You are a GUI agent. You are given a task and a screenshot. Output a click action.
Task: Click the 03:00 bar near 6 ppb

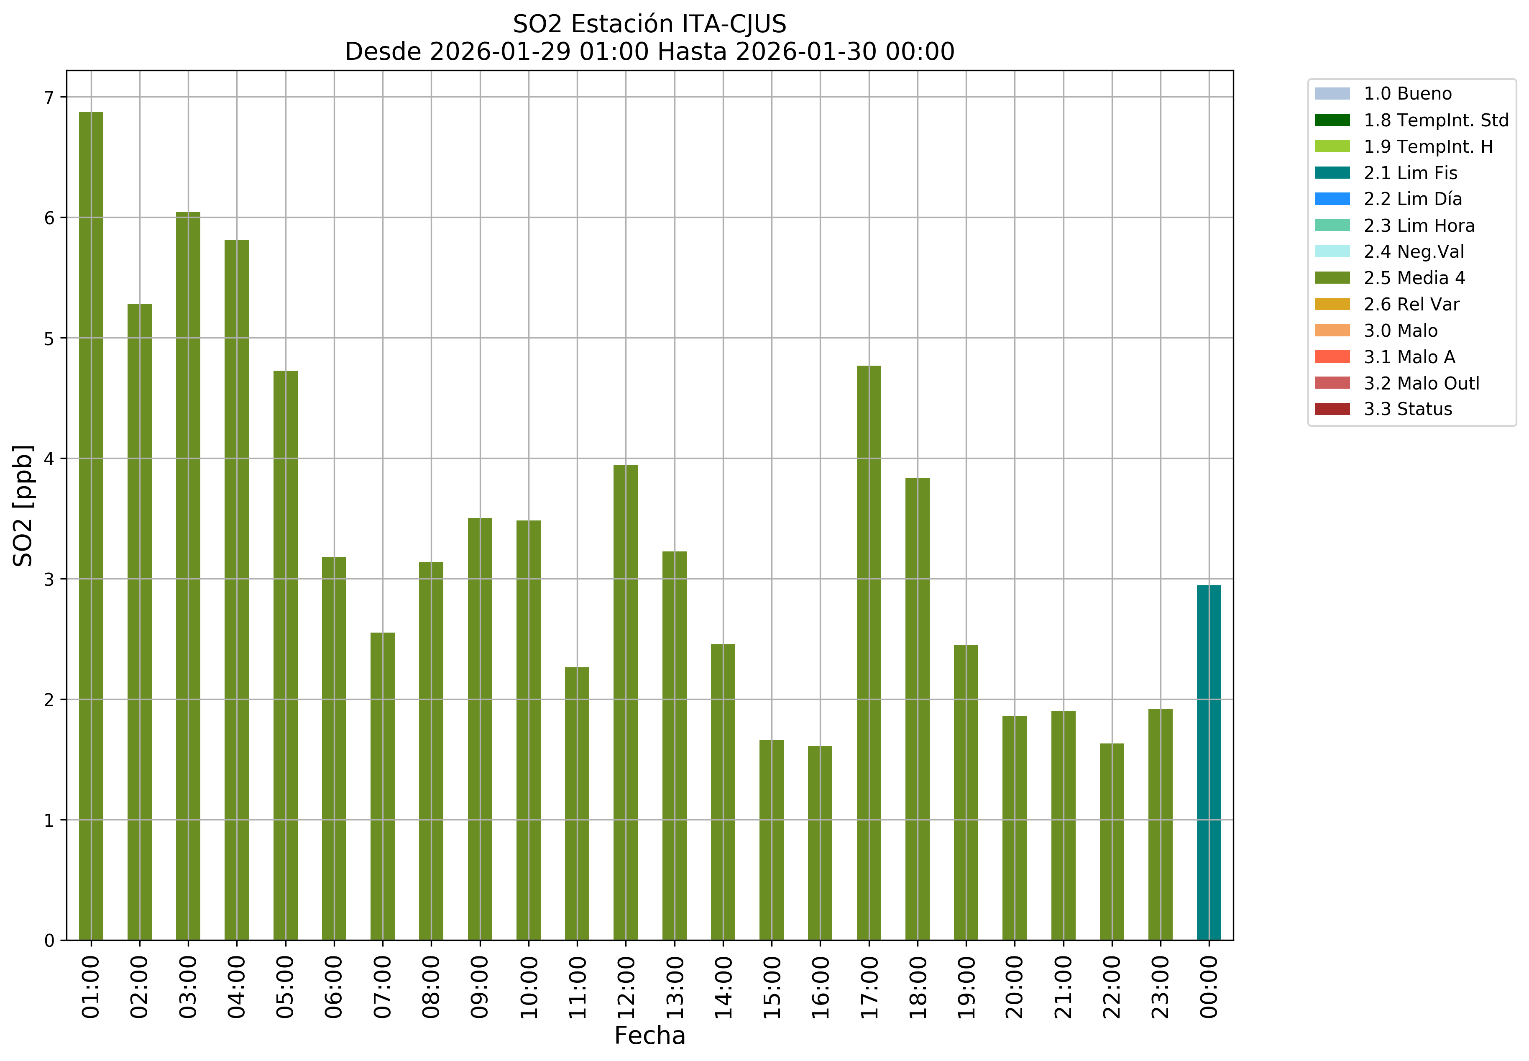[188, 575]
